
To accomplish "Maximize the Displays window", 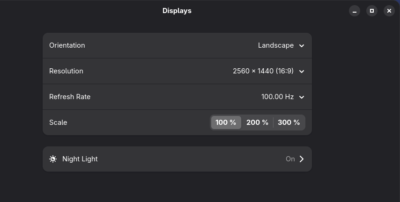I will click(372, 11).
